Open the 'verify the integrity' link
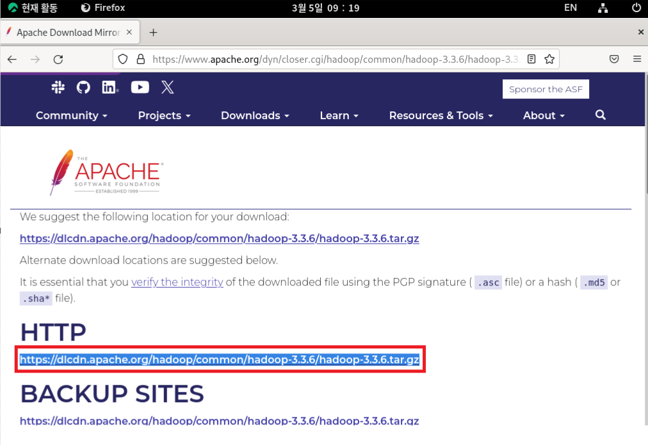Screen dimensions: 648x445 pos(177,282)
